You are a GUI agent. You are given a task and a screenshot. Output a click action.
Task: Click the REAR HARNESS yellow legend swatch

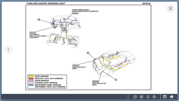coord(31,76)
